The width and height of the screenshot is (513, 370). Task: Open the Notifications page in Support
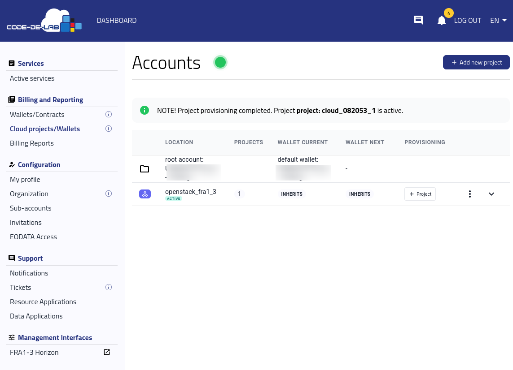(x=29, y=273)
